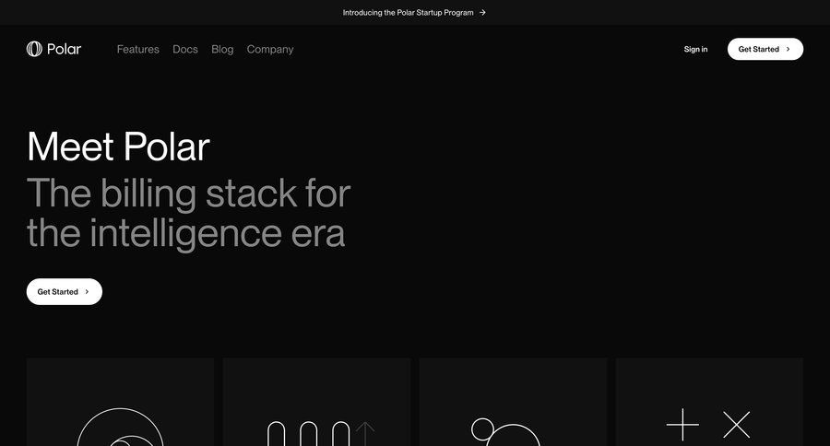830x446 pixels.
Task: Open the Polar Startup Program announcement link
Action: click(414, 12)
